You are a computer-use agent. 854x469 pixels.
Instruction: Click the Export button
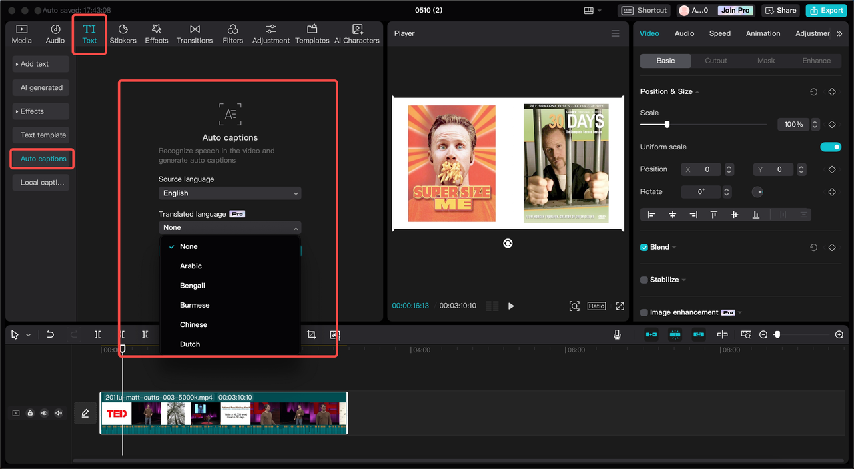(x=825, y=10)
